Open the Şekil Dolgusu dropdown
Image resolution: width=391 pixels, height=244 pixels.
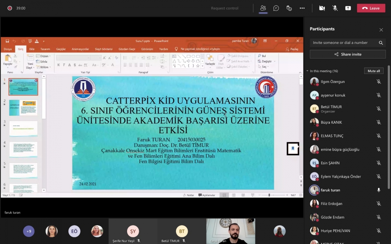[x=239, y=56]
